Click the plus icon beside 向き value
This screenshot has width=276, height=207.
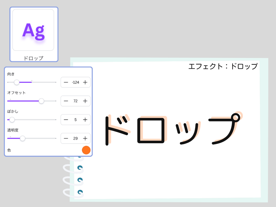[85, 82]
